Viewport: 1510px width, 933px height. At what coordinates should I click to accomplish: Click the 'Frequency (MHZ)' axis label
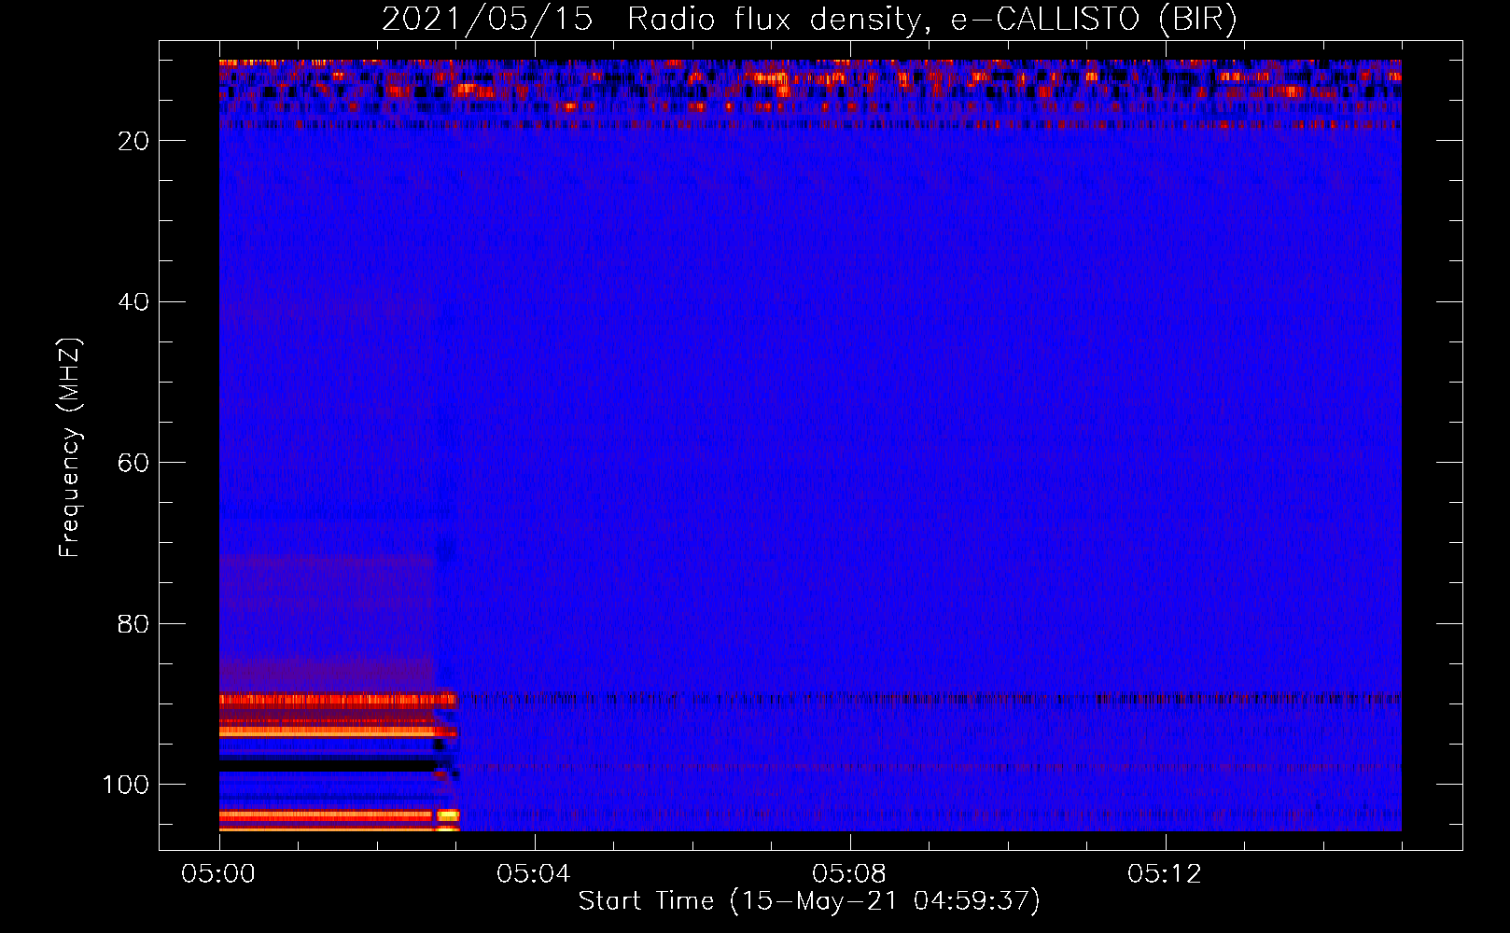tap(70, 447)
